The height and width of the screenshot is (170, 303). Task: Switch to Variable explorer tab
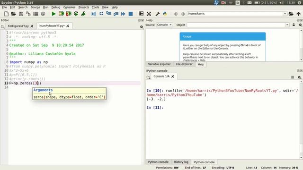159,64
